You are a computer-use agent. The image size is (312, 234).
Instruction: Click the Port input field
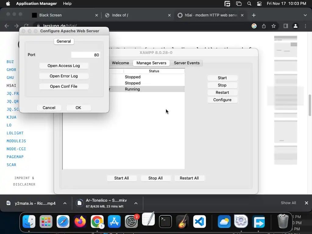pos(86,55)
